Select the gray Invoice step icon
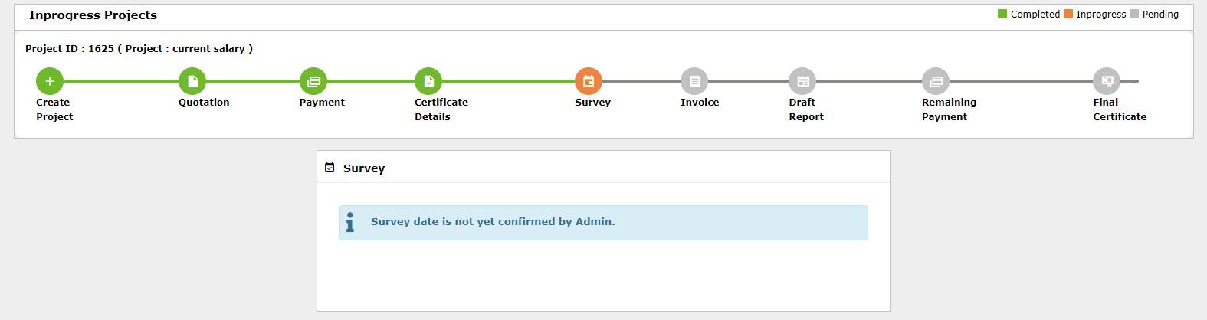Viewport: 1207px width, 320px height. pyautogui.click(x=694, y=81)
